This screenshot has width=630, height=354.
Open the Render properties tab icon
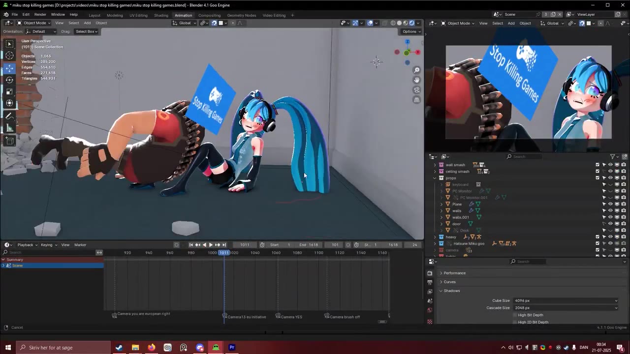(x=430, y=273)
